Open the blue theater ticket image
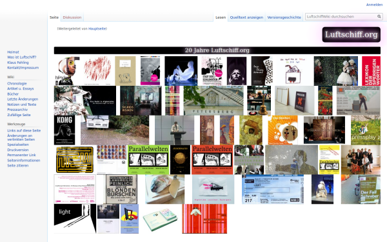 click(273, 189)
